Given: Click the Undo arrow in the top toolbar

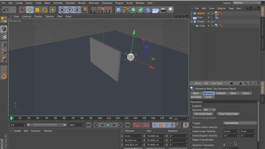Looking at the screenshot, I should coord(5,10).
